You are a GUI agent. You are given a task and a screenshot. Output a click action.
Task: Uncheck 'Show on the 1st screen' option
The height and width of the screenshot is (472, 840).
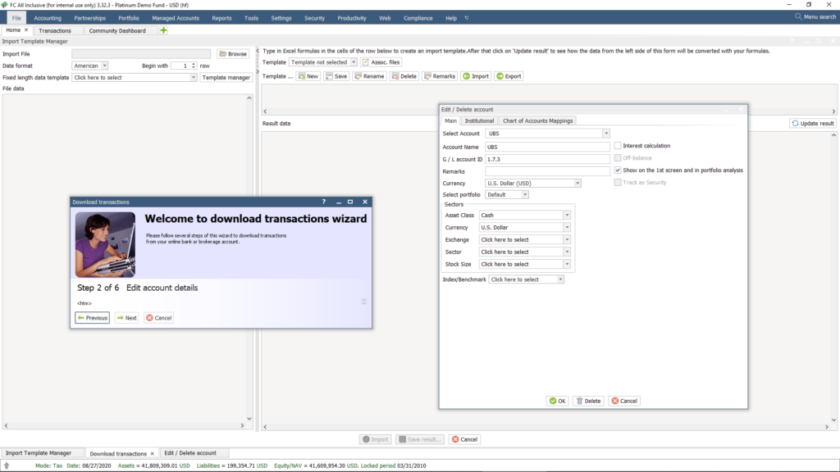[618, 170]
